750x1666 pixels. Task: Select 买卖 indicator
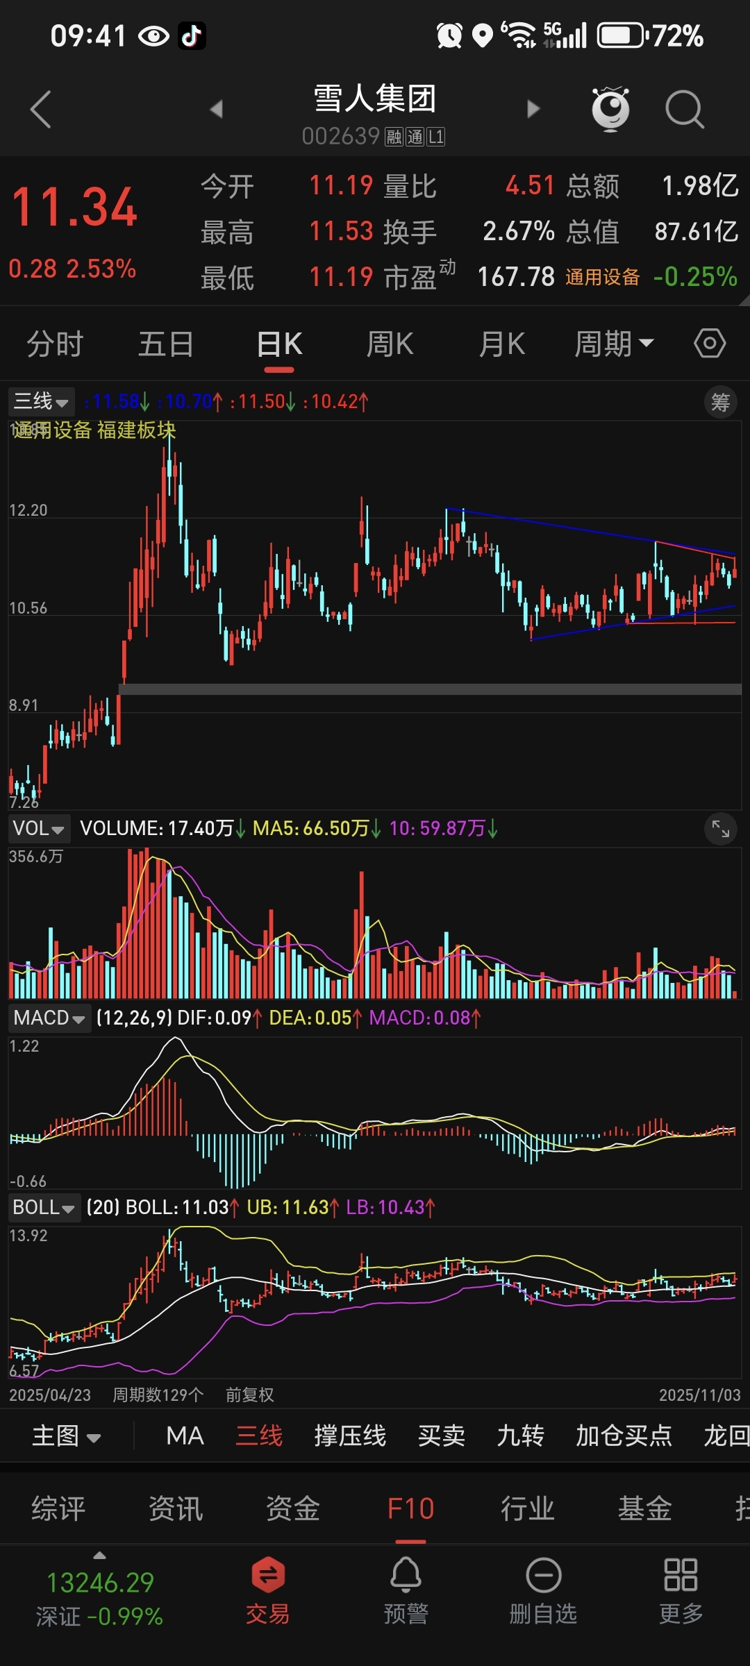[x=442, y=1436]
